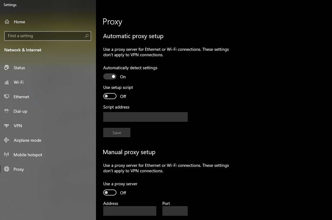332x220 pixels.
Task: Click the VPN icon in sidebar
Action: pos(7,126)
